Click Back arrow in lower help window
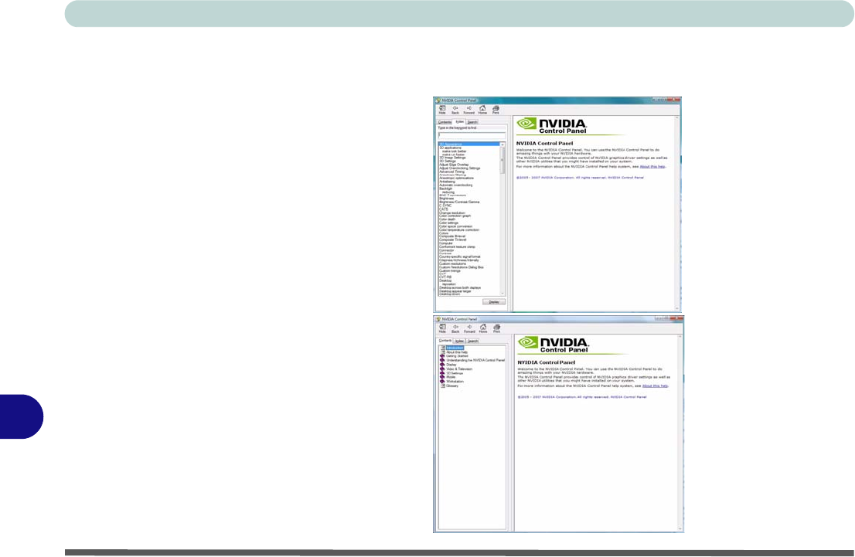Image resolution: width=855 pixels, height=557 pixels. pos(456,328)
